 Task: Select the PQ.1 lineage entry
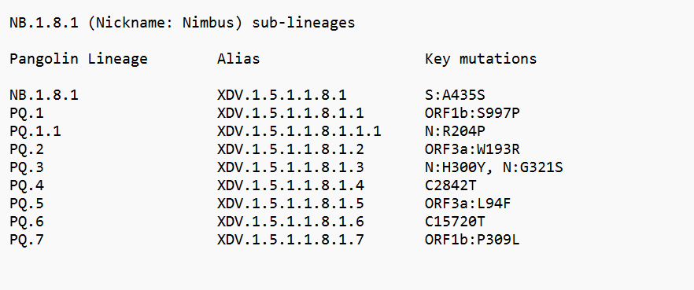pos(27,114)
